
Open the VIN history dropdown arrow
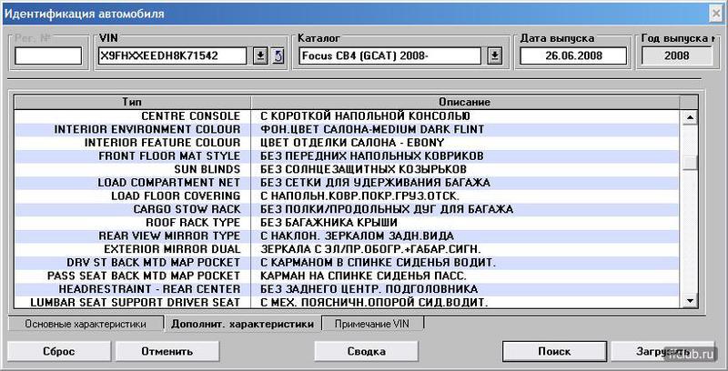(260, 56)
